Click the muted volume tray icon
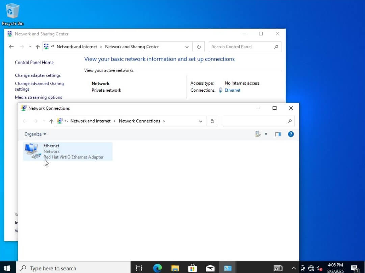Screen dimensions: 365x273 (319, 268)
